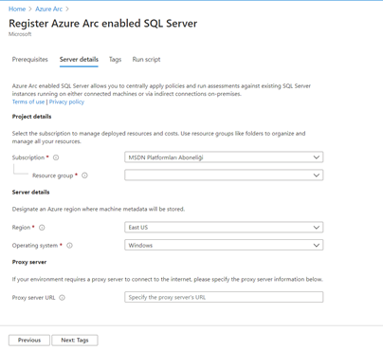Click the Resource group info icon
This screenshot has height=351, width=383.
(x=84, y=175)
